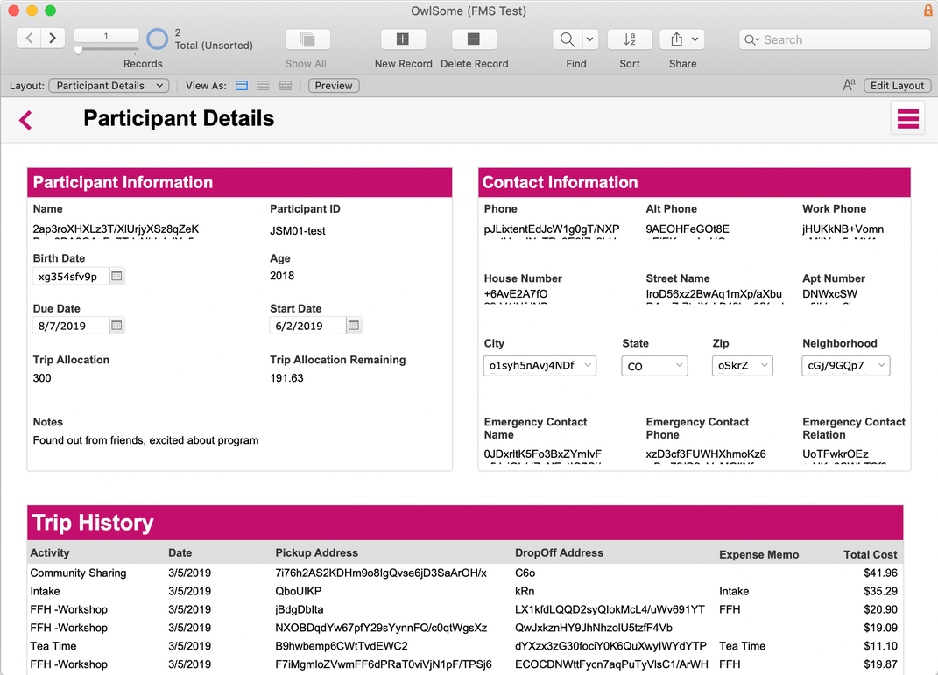Expand the Share options arrow
The height and width of the screenshot is (675, 938).
tap(695, 39)
